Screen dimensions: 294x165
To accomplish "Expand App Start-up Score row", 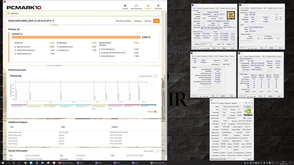I will click(x=16, y=47).
